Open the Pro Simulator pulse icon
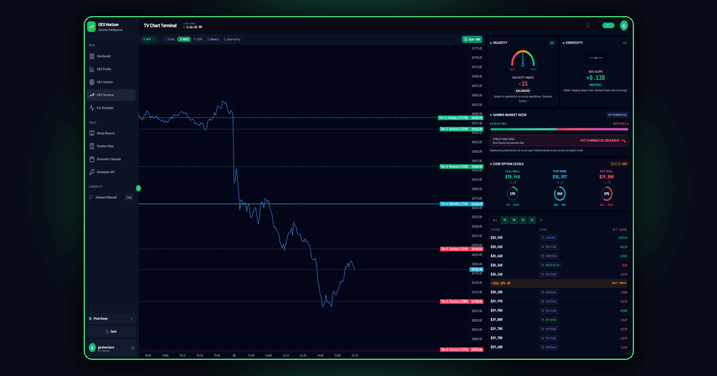 tap(91, 108)
